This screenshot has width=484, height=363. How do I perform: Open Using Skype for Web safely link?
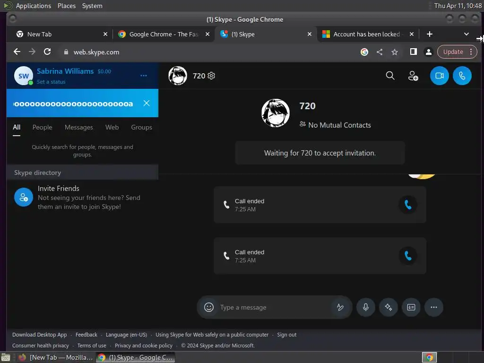(212, 335)
